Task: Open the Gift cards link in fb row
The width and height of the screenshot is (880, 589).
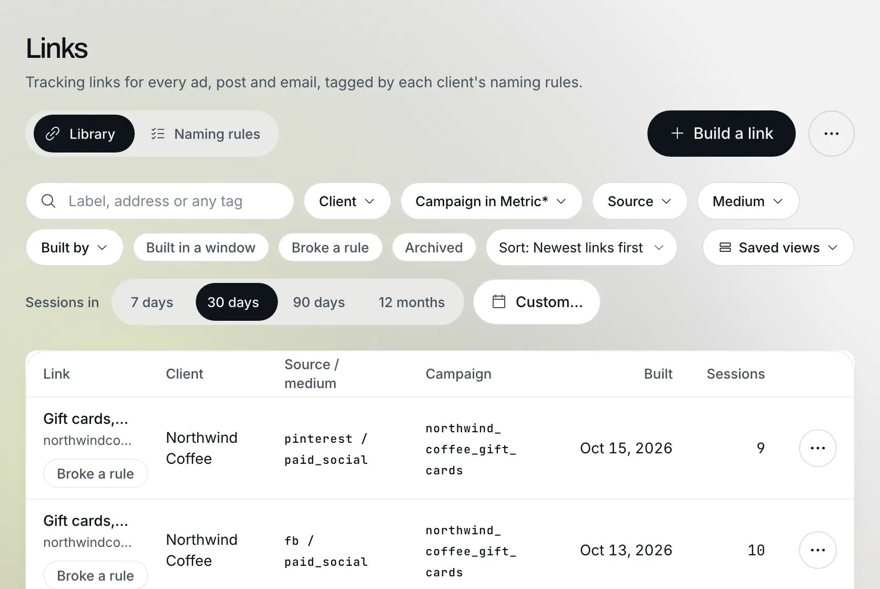Action: coord(86,521)
